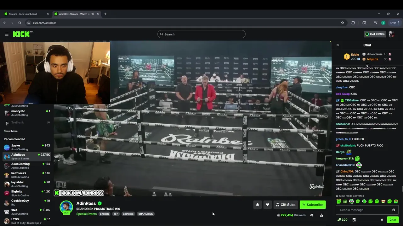
Task: Select AkesGaming in Recommended channels
Action: [27, 166]
